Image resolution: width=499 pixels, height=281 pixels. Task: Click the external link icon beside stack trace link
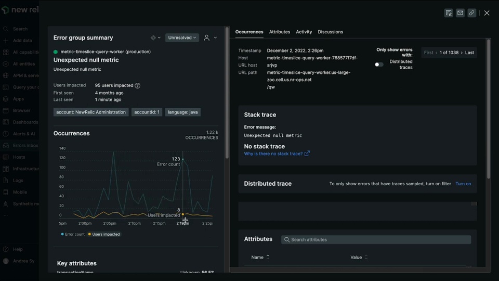307,153
